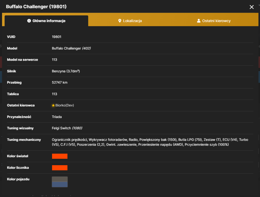Close the Buffalo Challenger dialog
This screenshot has width=260, height=197.
click(252, 7)
